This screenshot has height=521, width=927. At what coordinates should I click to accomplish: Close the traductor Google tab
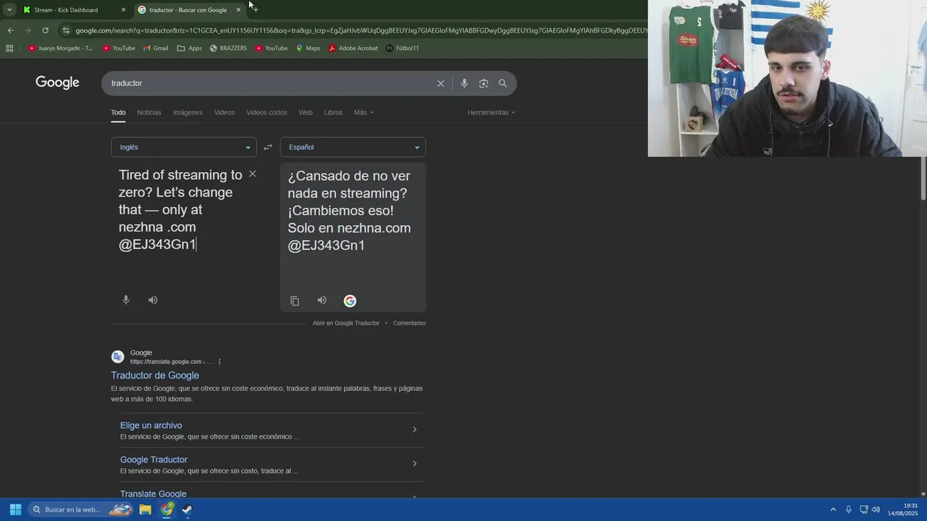click(x=238, y=9)
